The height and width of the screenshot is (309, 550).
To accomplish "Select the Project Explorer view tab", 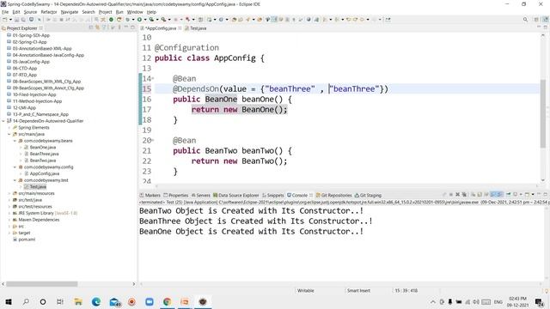I will [21, 28].
